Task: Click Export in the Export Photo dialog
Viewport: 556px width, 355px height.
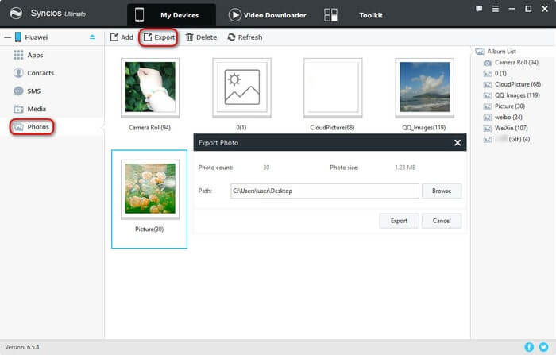Action: 399,221
